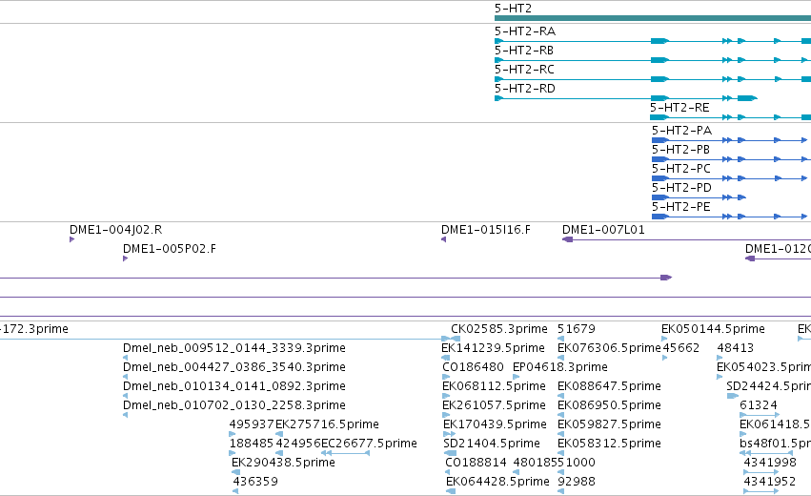Select the DME1-005P02.F arrow marker
This screenshot has height=496, width=811.
(x=125, y=258)
